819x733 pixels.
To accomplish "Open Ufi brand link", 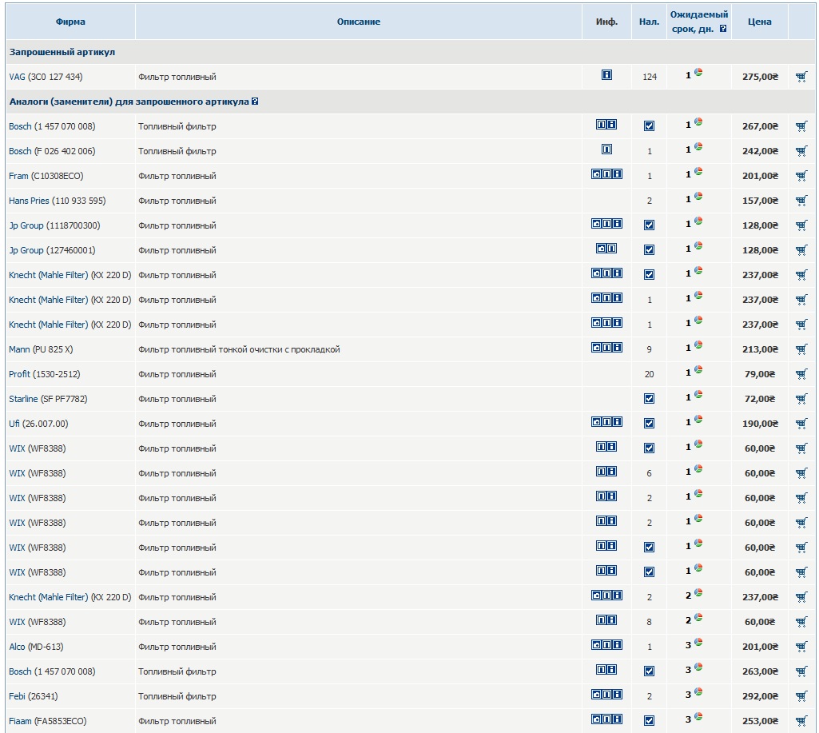I will 14,424.
